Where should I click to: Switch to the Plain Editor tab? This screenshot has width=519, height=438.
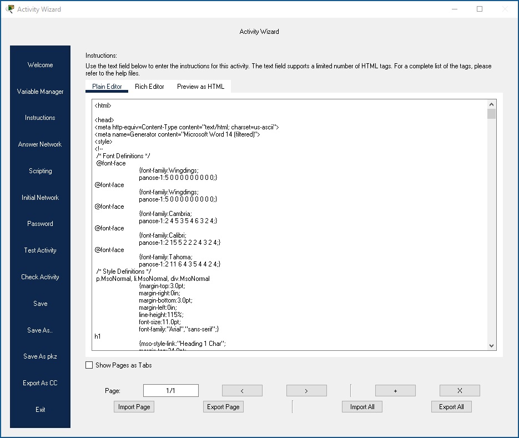point(107,87)
